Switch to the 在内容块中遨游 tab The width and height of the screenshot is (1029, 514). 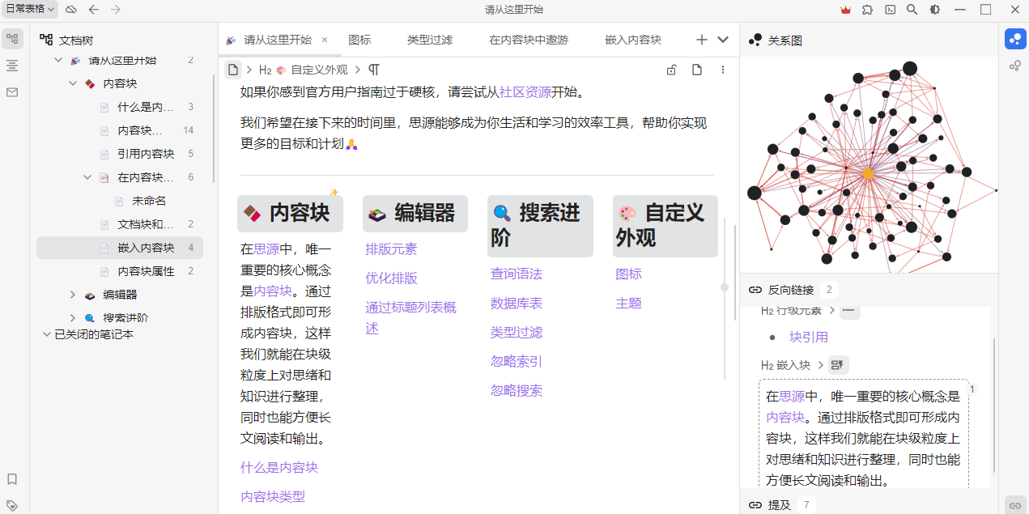pos(529,40)
